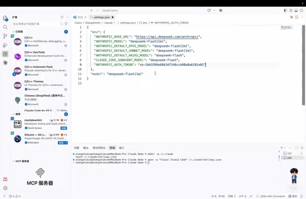Select the C/C++ Extension Pack entry
The width and height of the screenshot is (306, 199).
click(x=40, y=71)
